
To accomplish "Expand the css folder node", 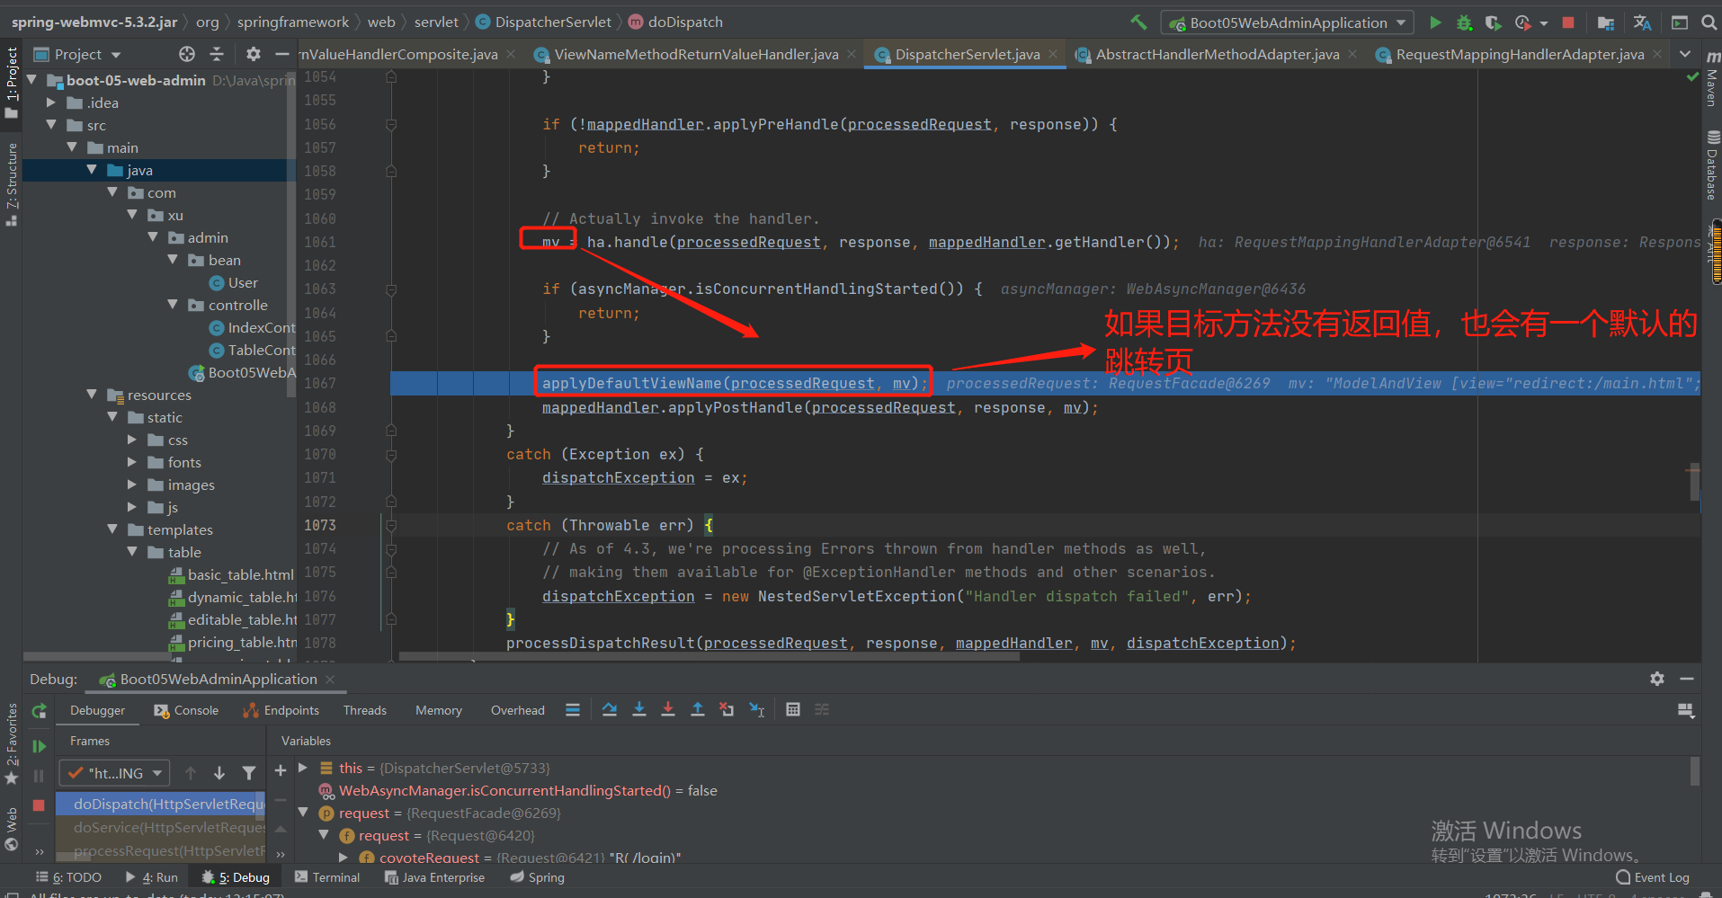I will pos(132,440).
